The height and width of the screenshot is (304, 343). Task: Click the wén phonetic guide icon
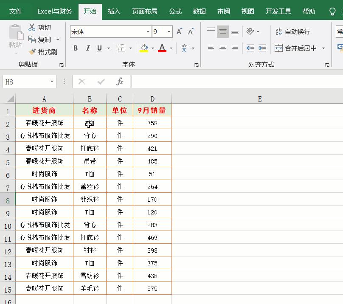184,48
